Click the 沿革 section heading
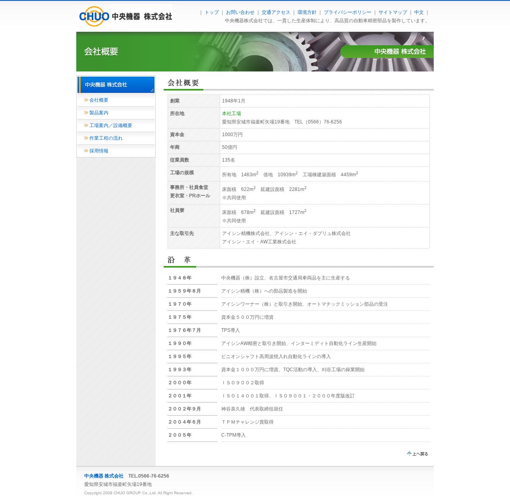510x503 pixels. 179,260
